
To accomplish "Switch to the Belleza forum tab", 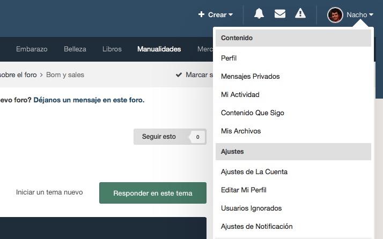I will tap(75, 49).
